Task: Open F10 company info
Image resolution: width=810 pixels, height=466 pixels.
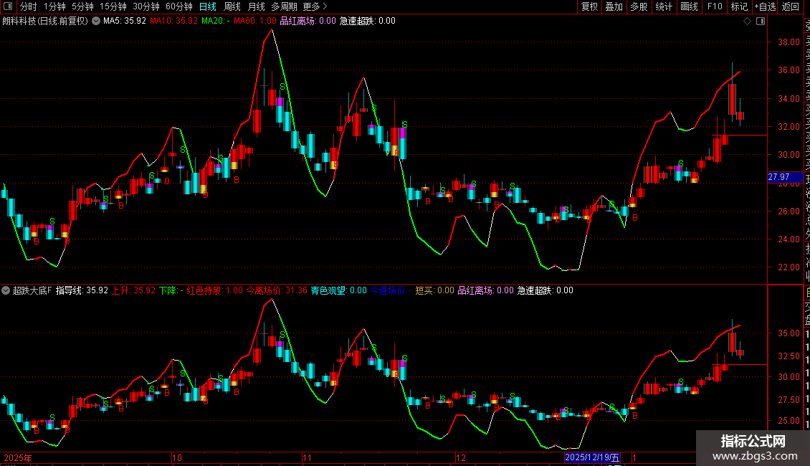Action: pyautogui.click(x=715, y=6)
